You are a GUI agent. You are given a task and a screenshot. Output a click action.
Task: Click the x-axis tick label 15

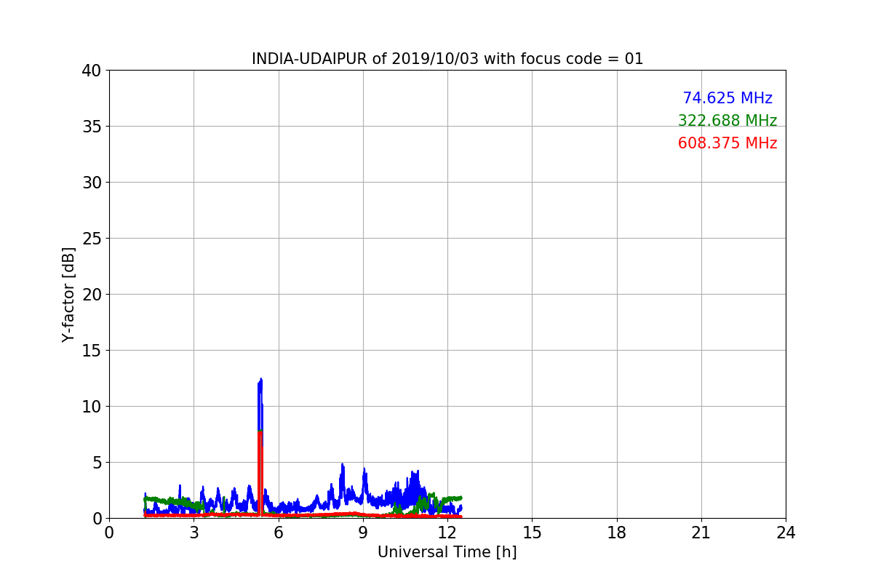click(x=532, y=533)
